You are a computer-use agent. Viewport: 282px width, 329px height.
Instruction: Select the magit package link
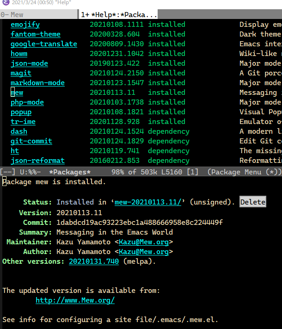pyautogui.click(x=21, y=73)
